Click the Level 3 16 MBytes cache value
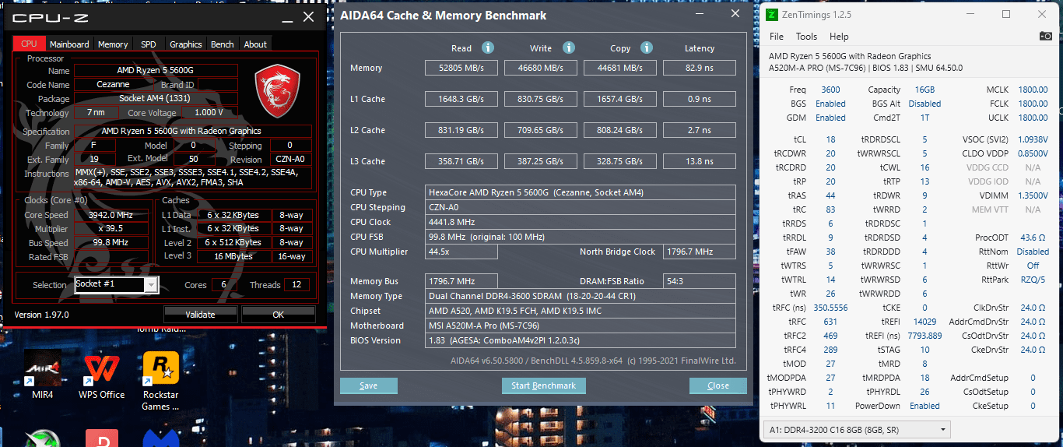This screenshot has width=1063, height=447. [233, 256]
